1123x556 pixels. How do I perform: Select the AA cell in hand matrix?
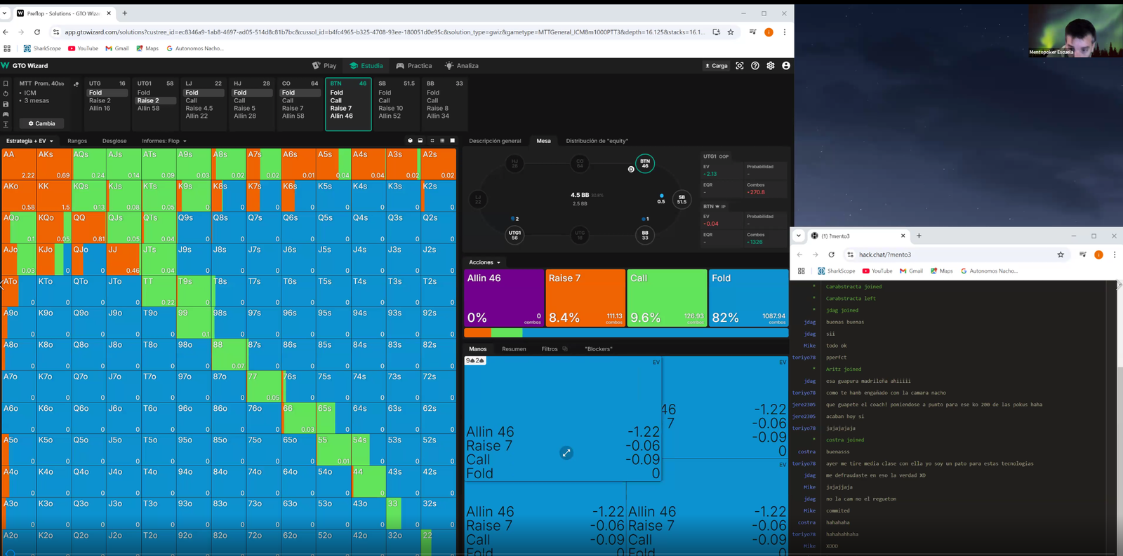(19, 164)
